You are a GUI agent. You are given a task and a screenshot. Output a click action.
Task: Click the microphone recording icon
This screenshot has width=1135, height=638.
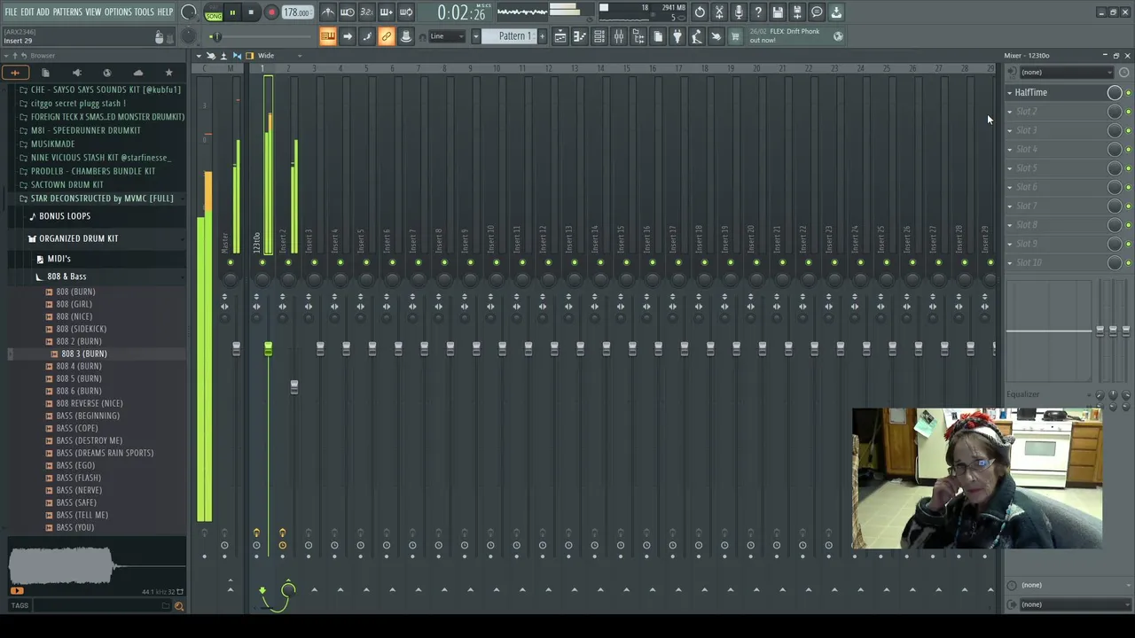coord(739,12)
